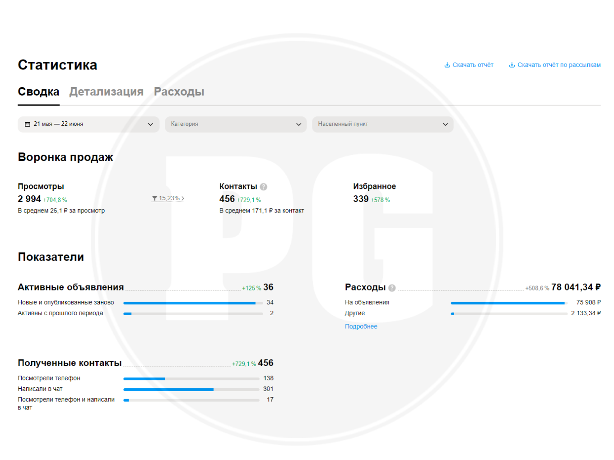Switch to the Расходы tab

(179, 92)
